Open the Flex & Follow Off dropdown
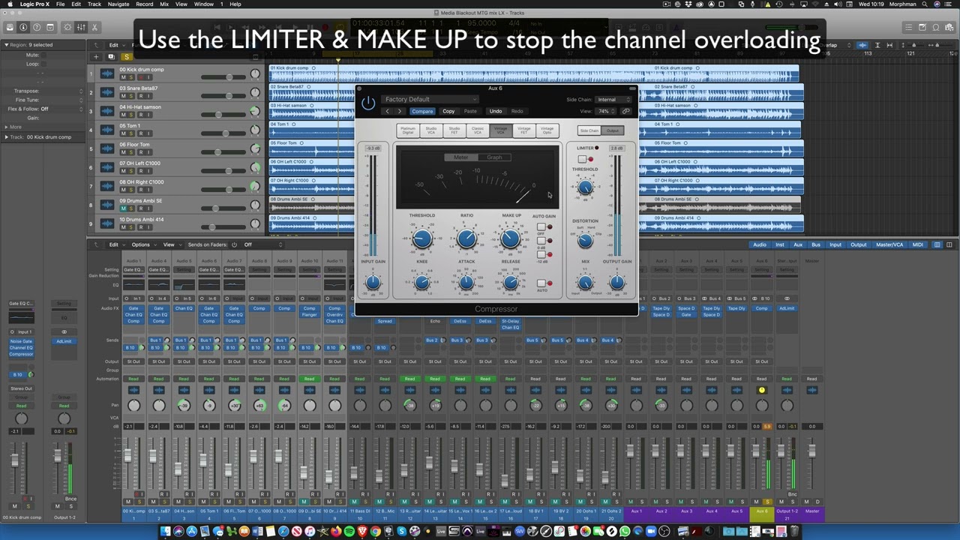 [x=62, y=109]
